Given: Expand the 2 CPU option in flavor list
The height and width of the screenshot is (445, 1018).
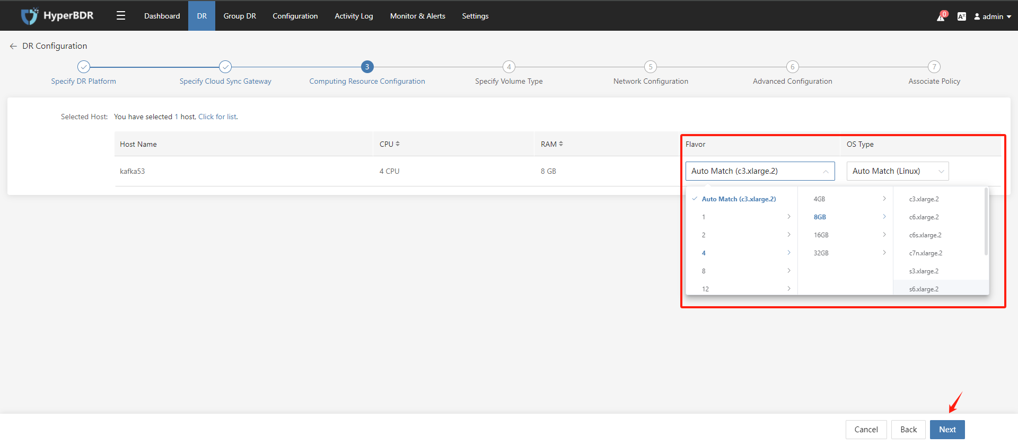Looking at the screenshot, I should (x=742, y=235).
